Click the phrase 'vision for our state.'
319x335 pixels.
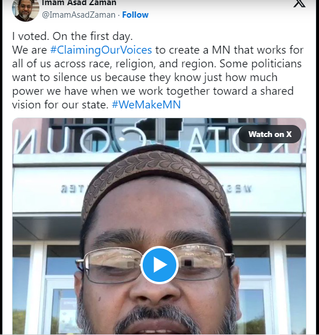pos(60,104)
